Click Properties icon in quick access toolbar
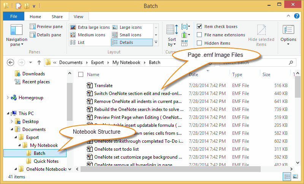The width and height of the screenshot is (304, 184). (18, 6)
